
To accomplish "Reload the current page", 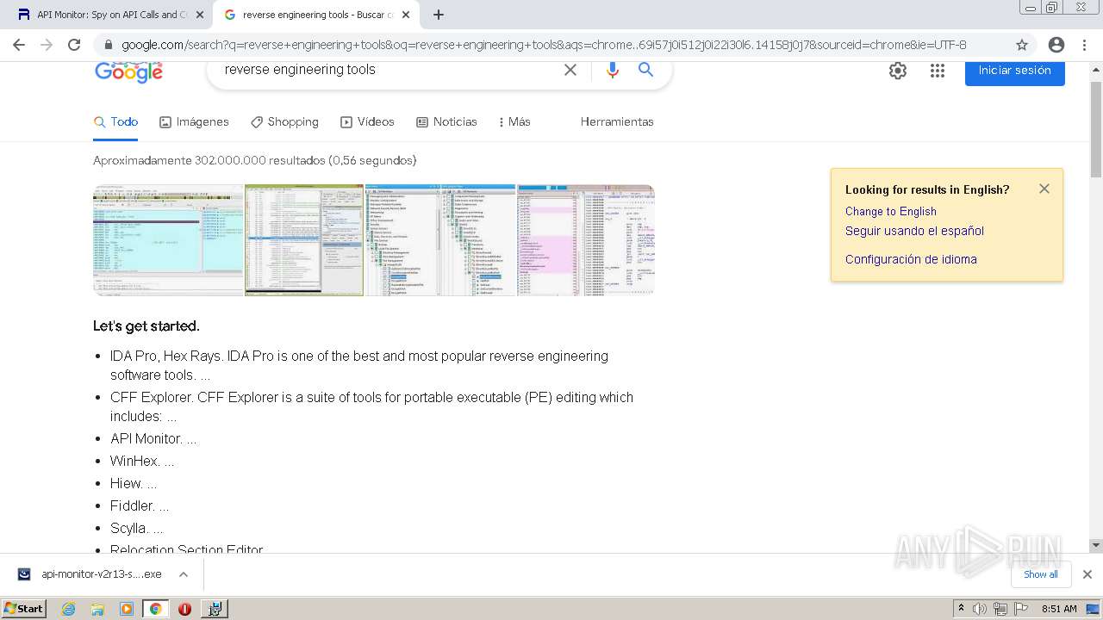I will (74, 45).
